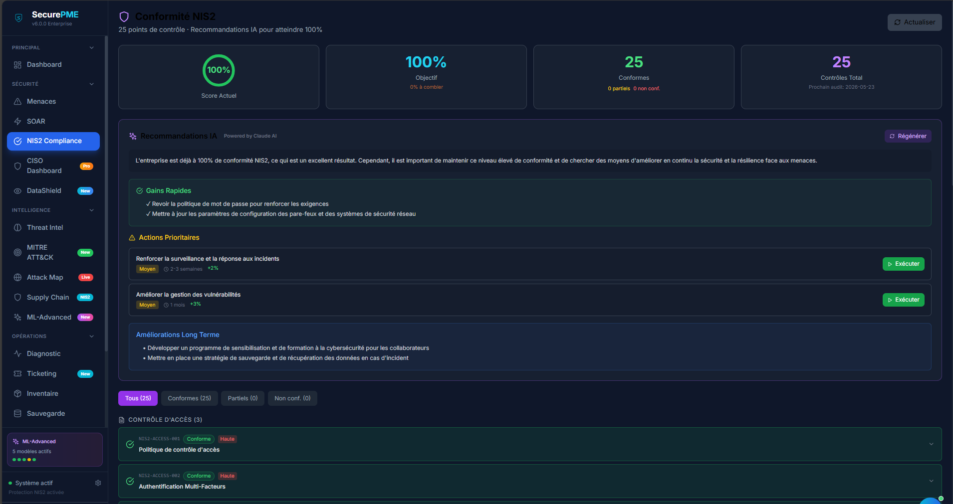Viewport: 953px width, 504px height.
Task: Click the SOAR lightning bolt icon
Action: click(17, 122)
